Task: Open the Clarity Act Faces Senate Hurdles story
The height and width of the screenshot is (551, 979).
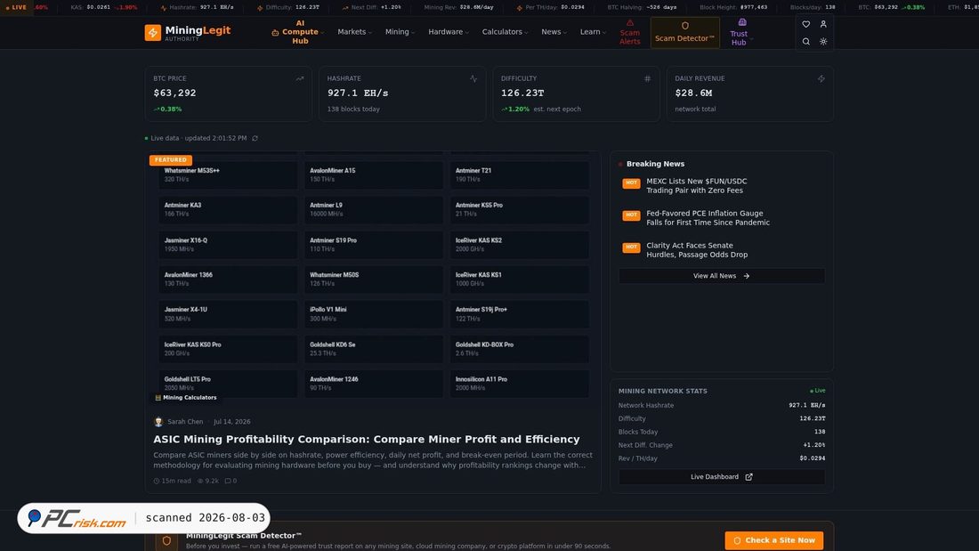Action: click(697, 250)
